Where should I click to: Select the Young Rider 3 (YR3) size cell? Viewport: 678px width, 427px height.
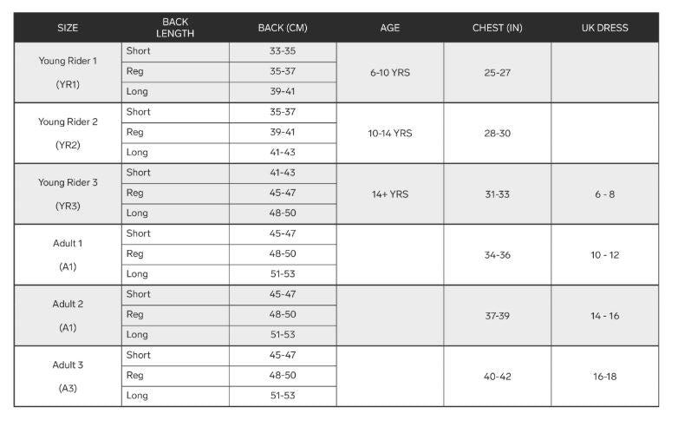point(68,194)
